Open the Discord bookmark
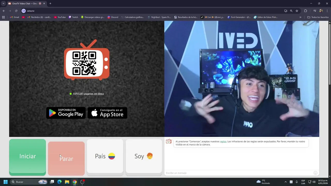The height and width of the screenshot is (186, 331). pos(113,17)
